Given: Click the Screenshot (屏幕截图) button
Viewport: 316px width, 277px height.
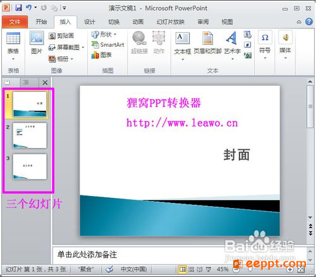Looking at the screenshot, I should pyautogui.click(x=64, y=47).
